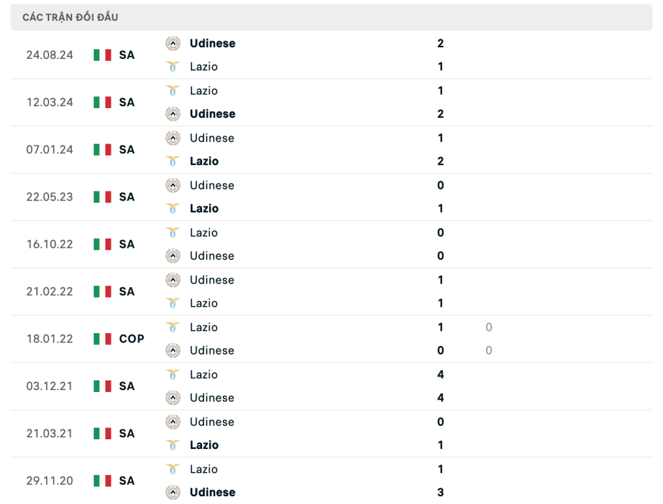The height and width of the screenshot is (504, 663).
Task: Click Lazio crest in 03.12.21 match
Action: (173, 375)
